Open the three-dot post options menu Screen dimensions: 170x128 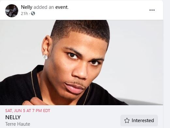click(x=152, y=10)
